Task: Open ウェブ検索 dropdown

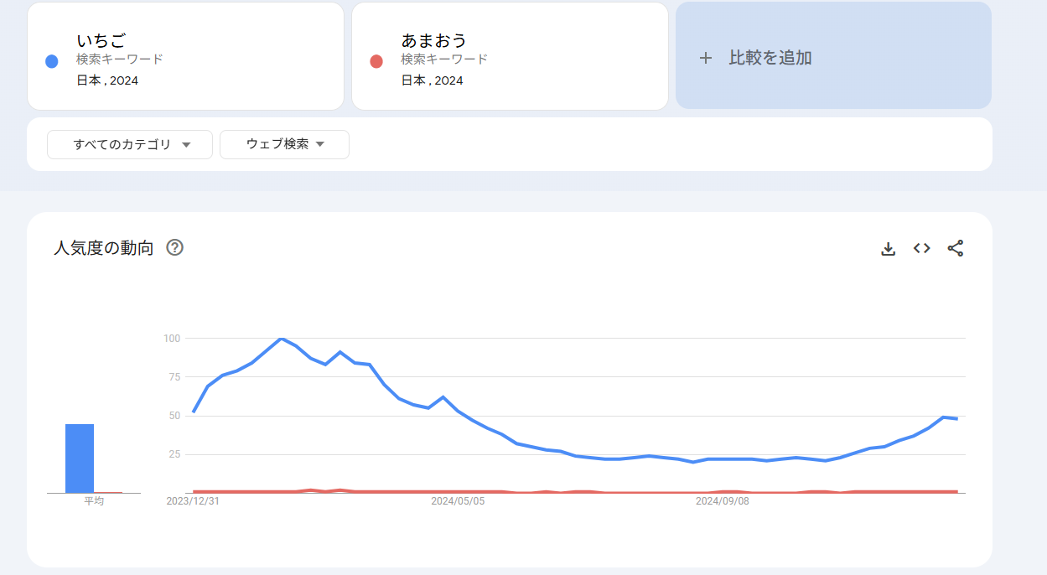Action: (x=284, y=144)
